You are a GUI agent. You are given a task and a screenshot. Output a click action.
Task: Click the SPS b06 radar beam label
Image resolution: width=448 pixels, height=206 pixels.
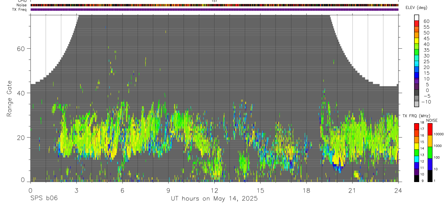point(44,198)
